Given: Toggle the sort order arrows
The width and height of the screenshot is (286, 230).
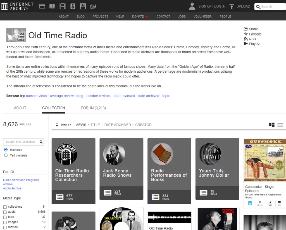Looking at the screenshot, I should (57, 125).
